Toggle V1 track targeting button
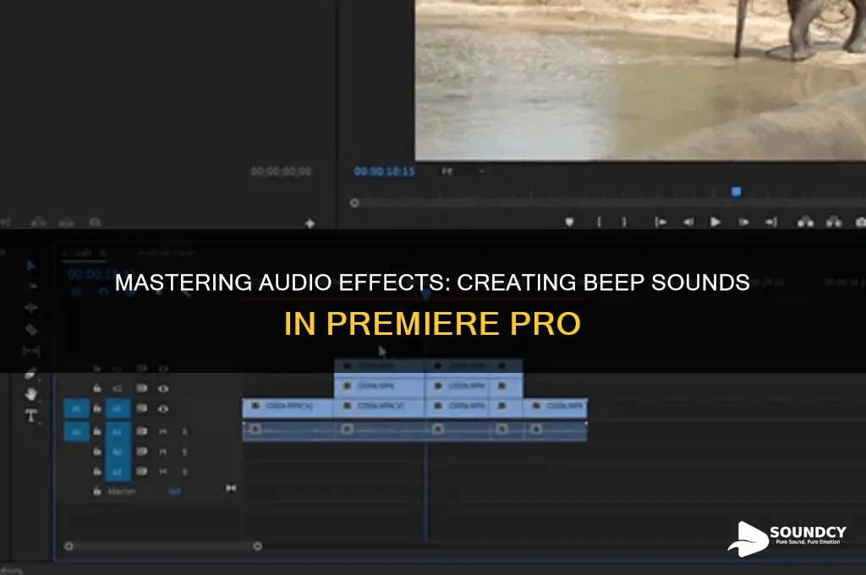Viewport: 866px width, 575px height. point(118,408)
